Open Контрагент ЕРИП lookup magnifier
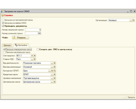 [x=55, y=71]
